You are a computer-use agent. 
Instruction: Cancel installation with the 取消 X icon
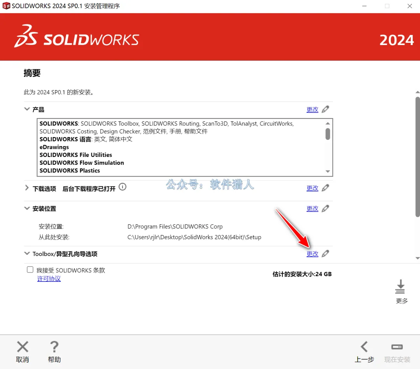(x=23, y=347)
